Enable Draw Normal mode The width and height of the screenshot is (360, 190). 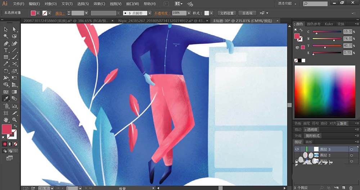tap(5, 151)
